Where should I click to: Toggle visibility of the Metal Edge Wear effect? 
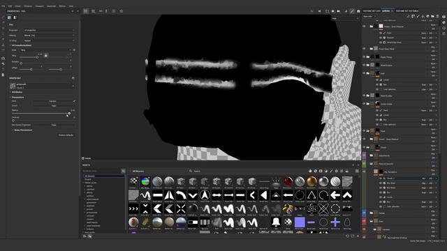point(380,43)
